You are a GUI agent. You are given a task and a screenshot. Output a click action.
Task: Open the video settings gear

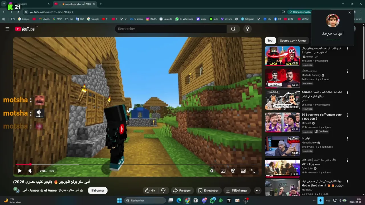click(x=233, y=171)
